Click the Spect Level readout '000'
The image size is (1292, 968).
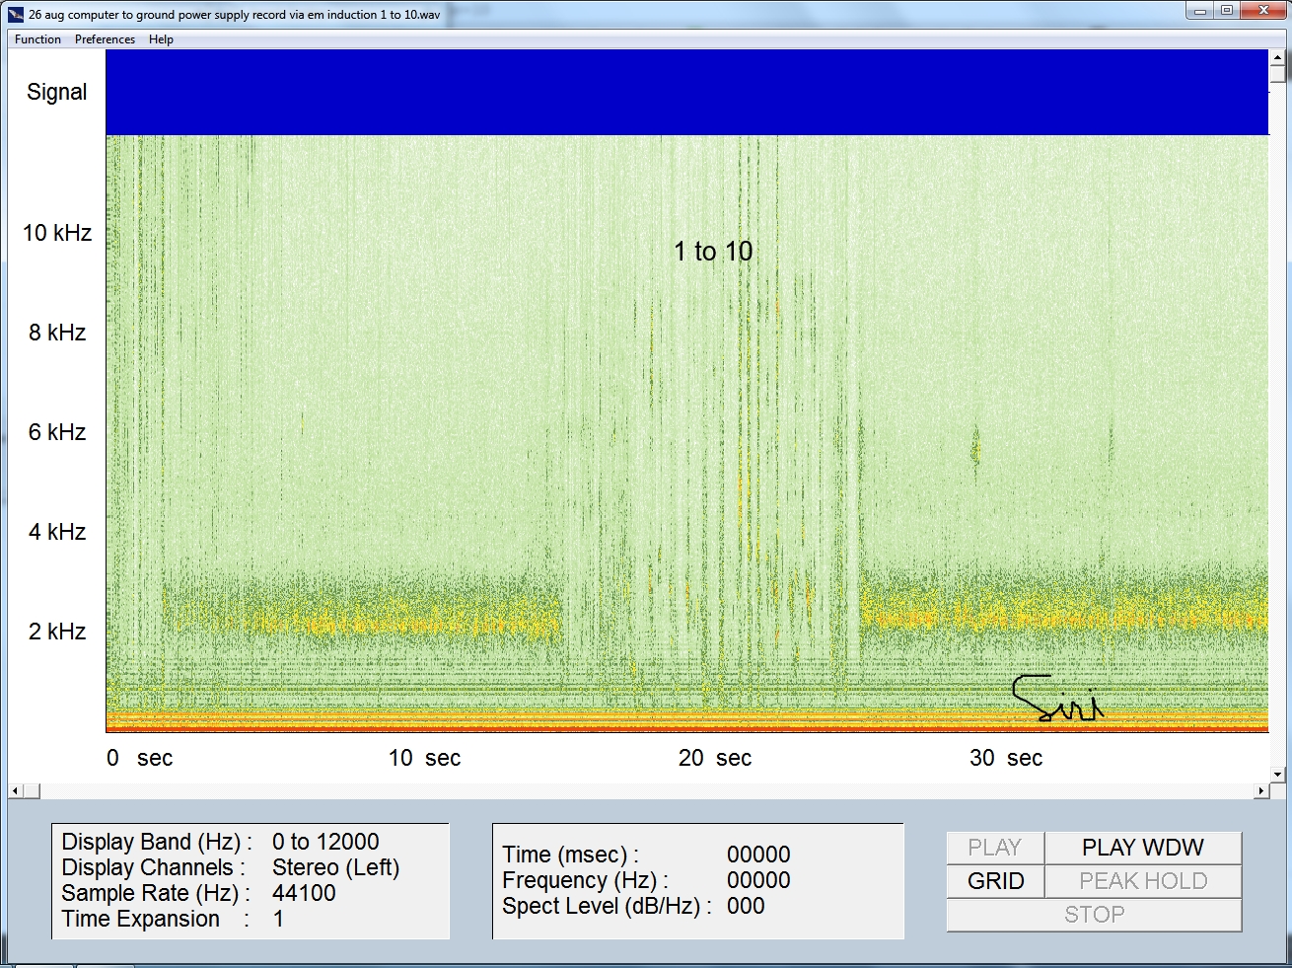746,906
